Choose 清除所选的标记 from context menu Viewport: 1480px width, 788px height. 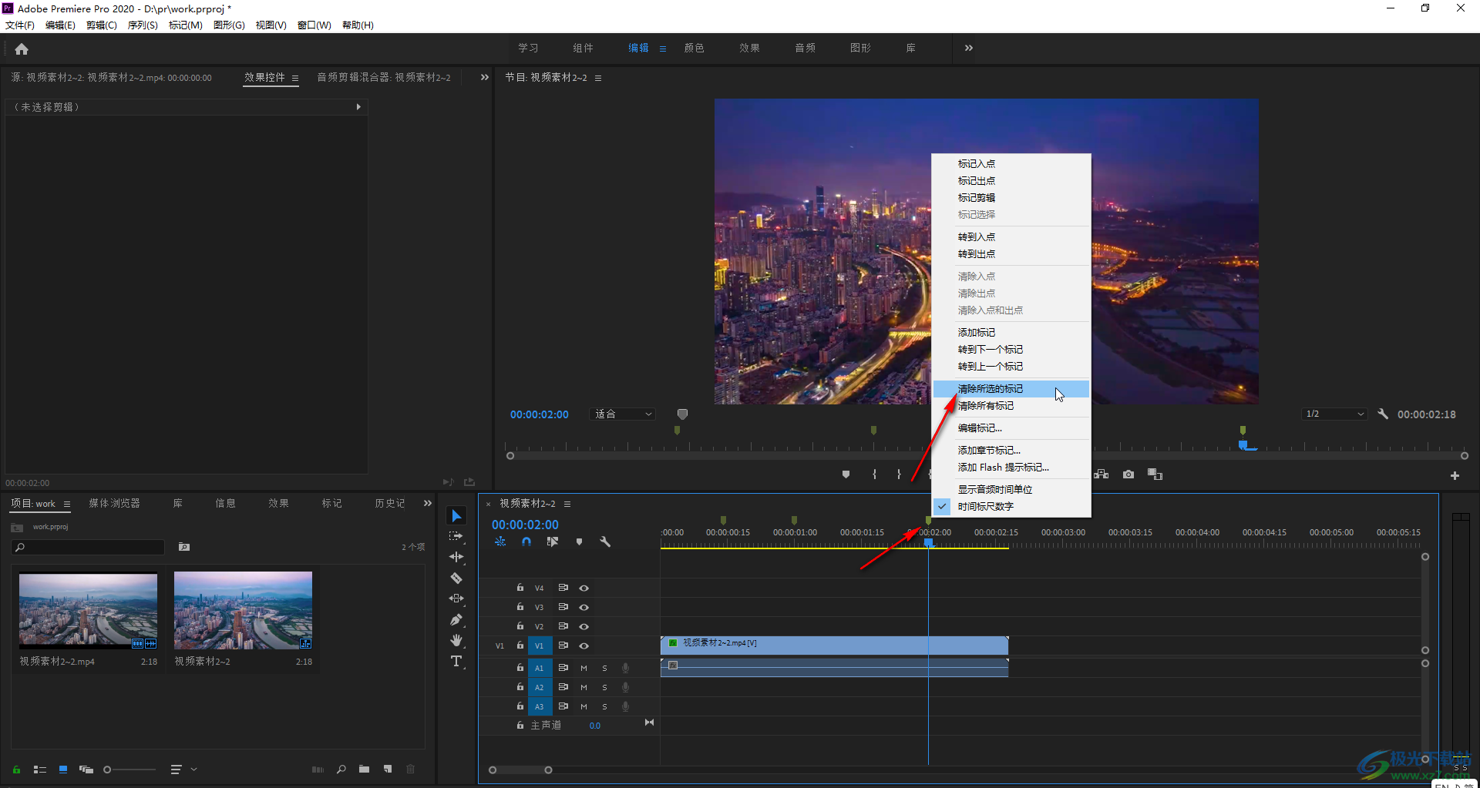pos(1011,389)
